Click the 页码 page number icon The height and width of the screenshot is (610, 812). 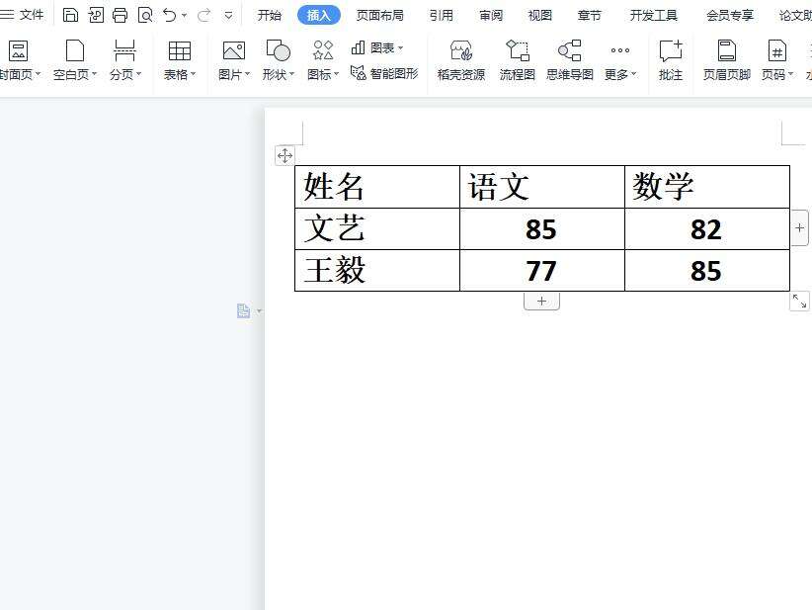tap(776, 50)
